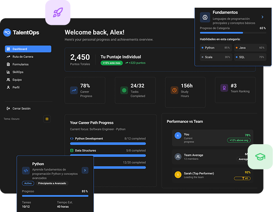Click the Study Hours clock icon
The image size is (273, 212).
[174, 90]
